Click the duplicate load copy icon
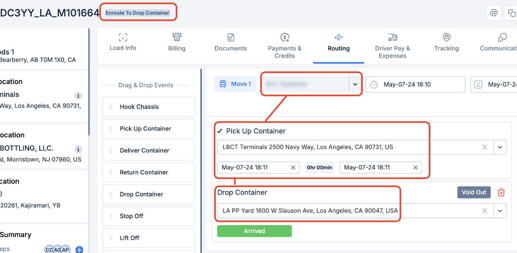This screenshot has width=517, height=253. point(511,13)
